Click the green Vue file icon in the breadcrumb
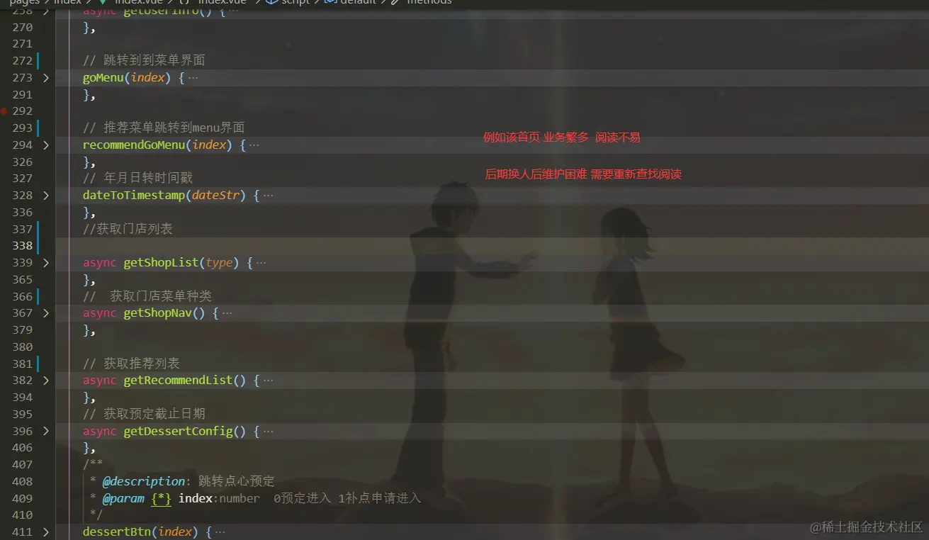 tap(101, 2)
